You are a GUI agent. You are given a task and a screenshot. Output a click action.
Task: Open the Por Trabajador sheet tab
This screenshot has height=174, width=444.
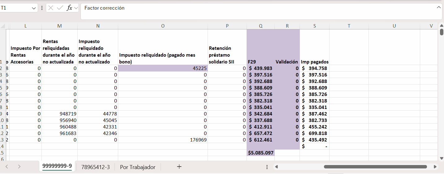click(138, 167)
